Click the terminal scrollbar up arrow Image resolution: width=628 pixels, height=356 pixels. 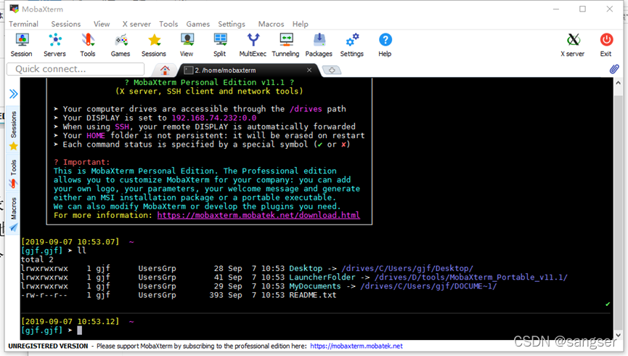(x=618, y=83)
